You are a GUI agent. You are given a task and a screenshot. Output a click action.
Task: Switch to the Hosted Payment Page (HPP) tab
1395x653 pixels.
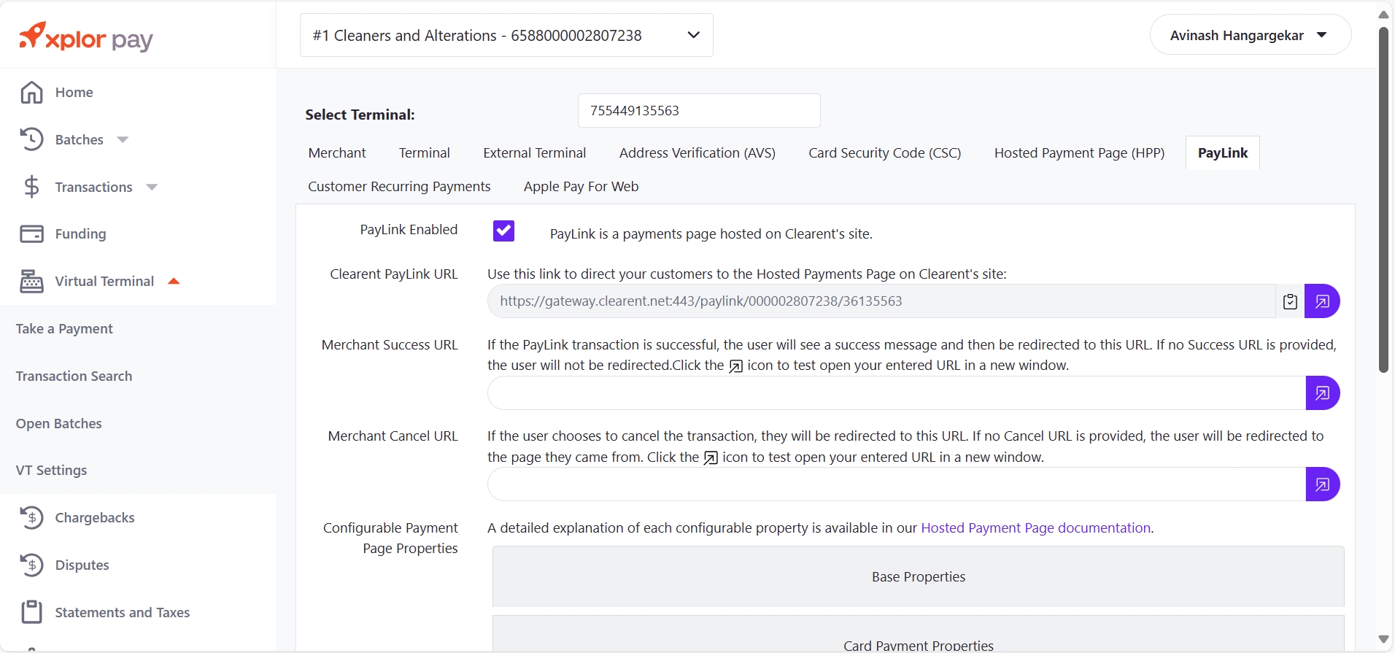[1078, 153]
